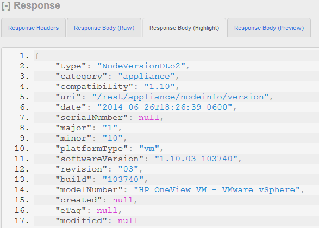The height and width of the screenshot is (228, 319).
Task: Click the revision value "03"
Action: point(128,169)
